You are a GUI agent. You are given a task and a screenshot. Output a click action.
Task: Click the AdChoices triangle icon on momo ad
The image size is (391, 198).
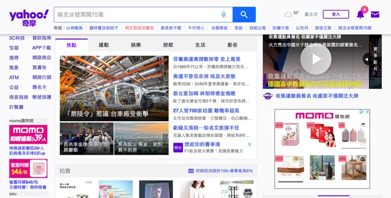coord(361,112)
